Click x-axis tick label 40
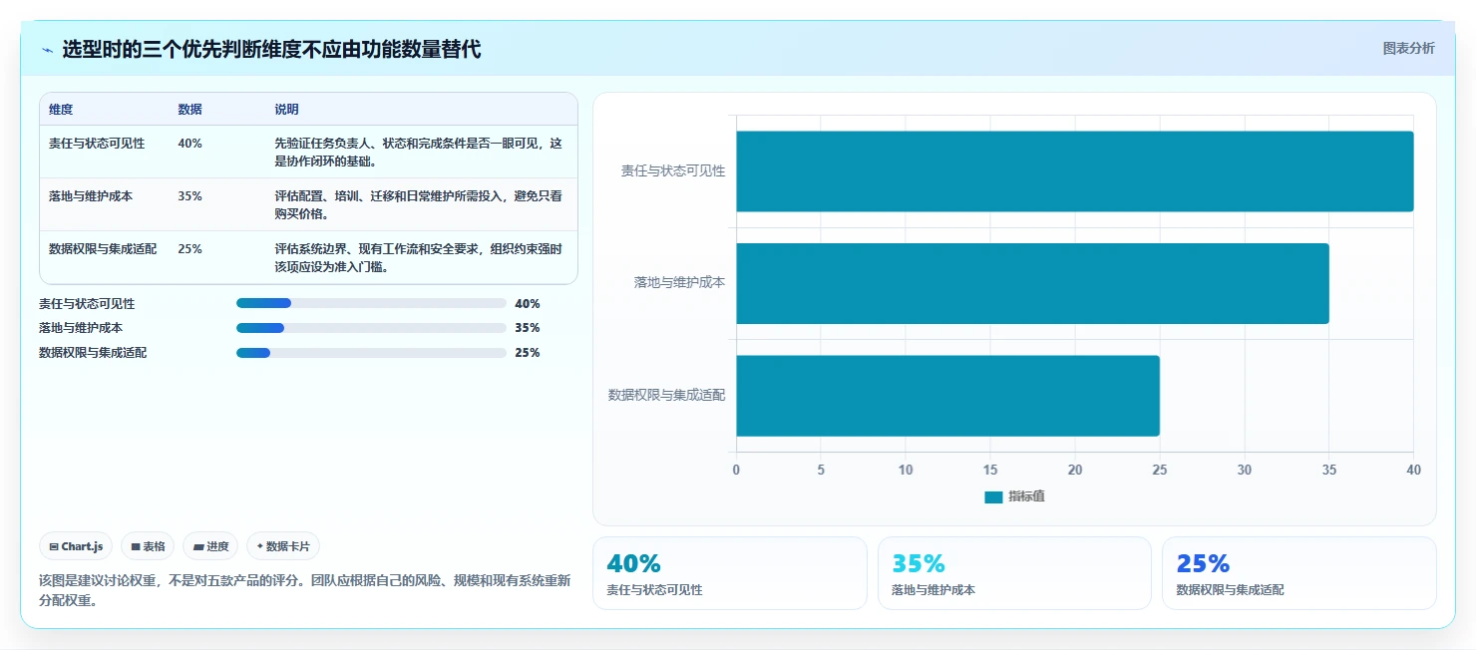 point(1413,470)
